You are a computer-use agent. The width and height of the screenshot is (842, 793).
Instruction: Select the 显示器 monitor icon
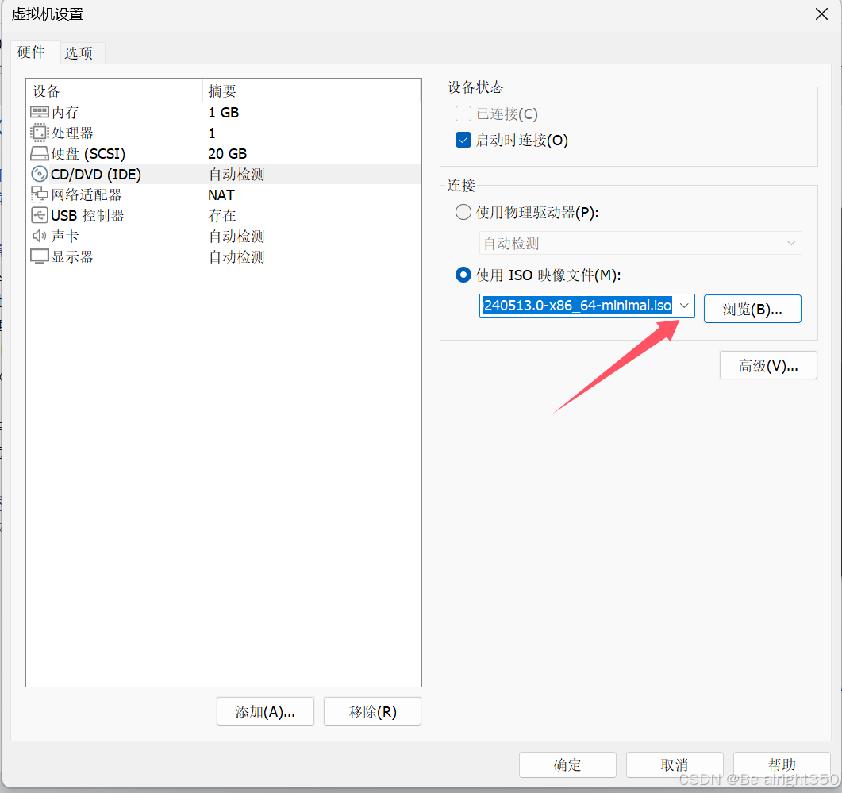[x=40, y=256]
